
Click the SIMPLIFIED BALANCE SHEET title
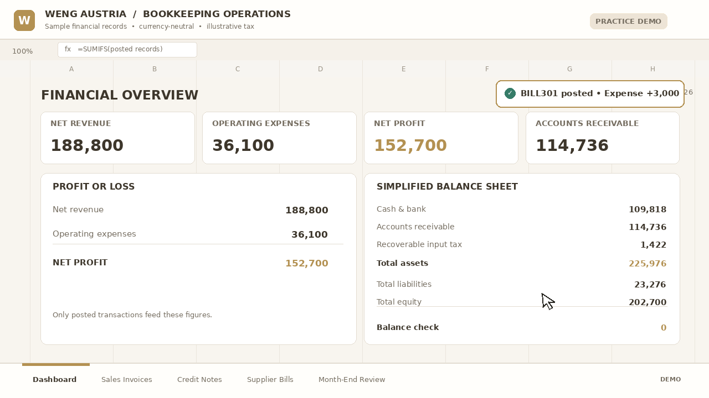click(x=447, y=187)
